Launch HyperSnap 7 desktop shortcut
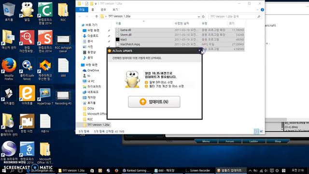Image resolution: width=309 pixels, height=174 pixels. point(45,96)
